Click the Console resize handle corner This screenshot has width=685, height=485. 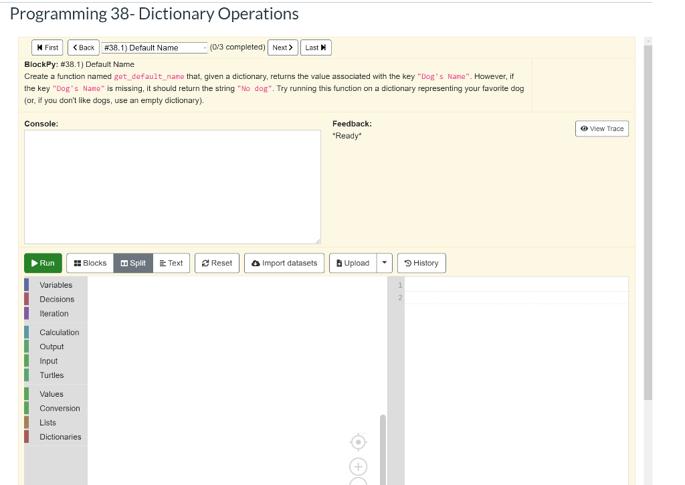pos(318,241)
